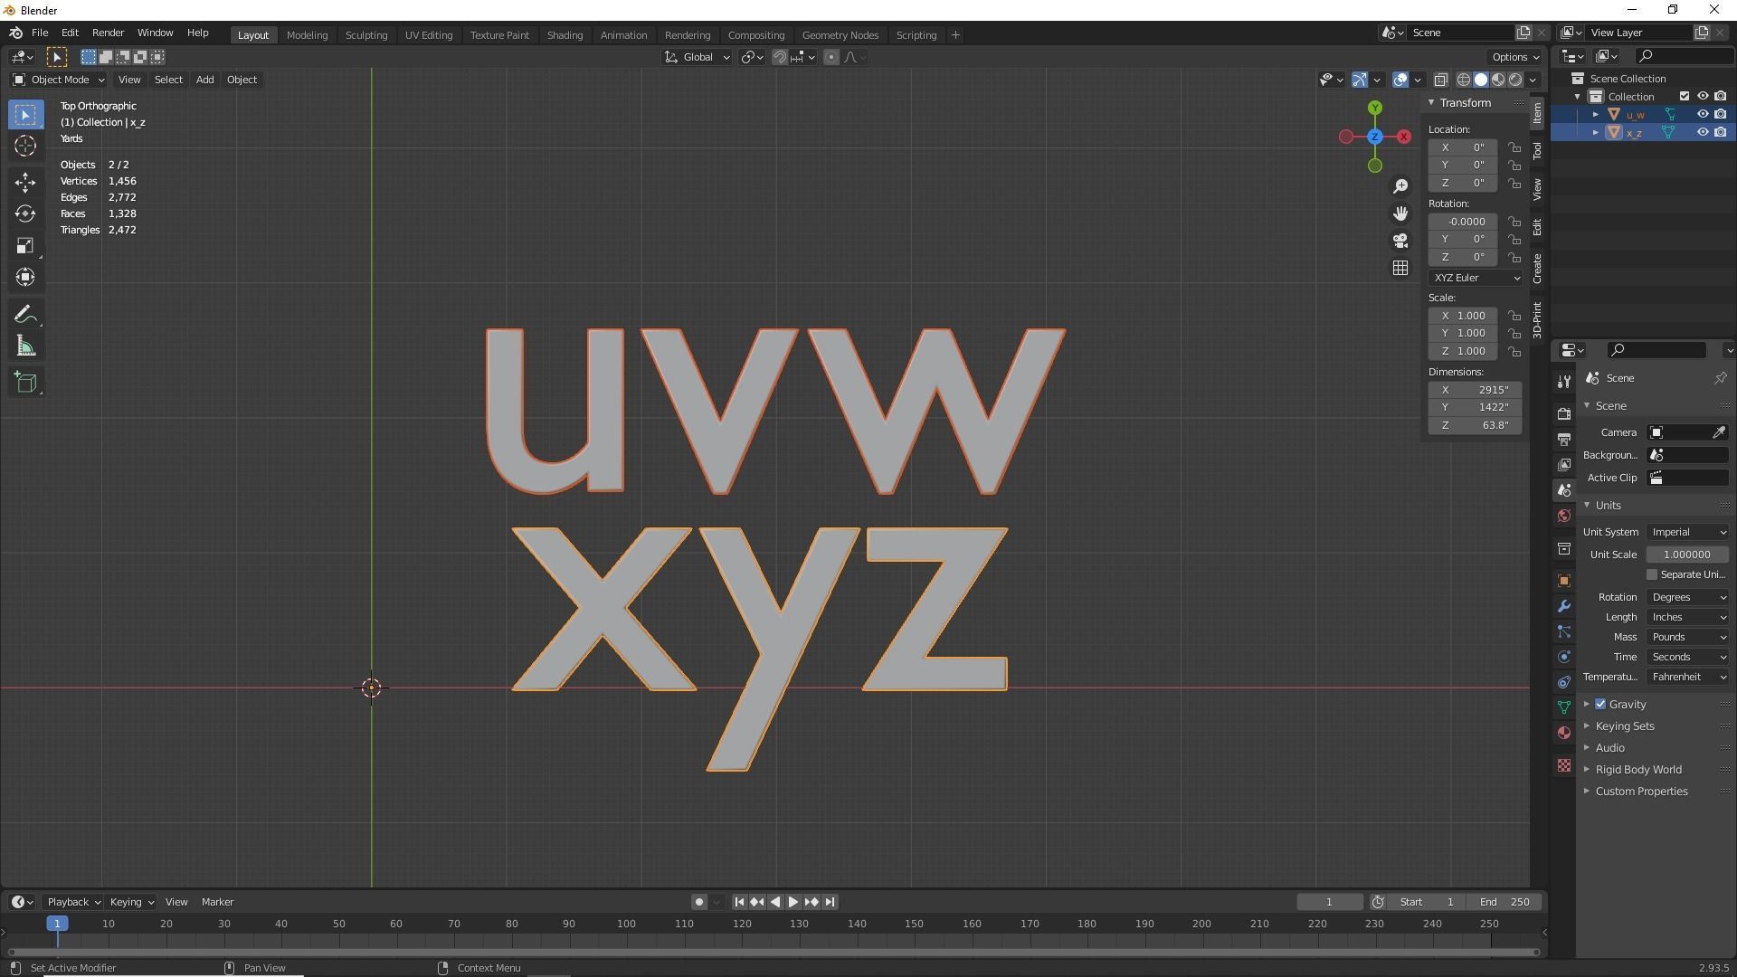Expand the Rigid Body World panel
Screen dimensions: 1737x977
coord(1637,769)
